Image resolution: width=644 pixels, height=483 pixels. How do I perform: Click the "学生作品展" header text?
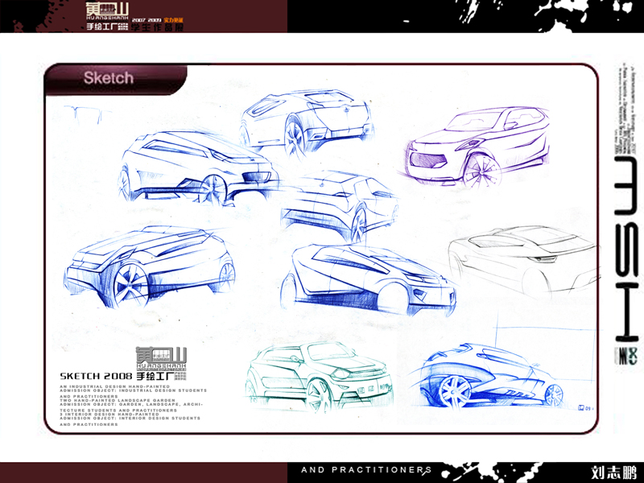tap(157, 27)
